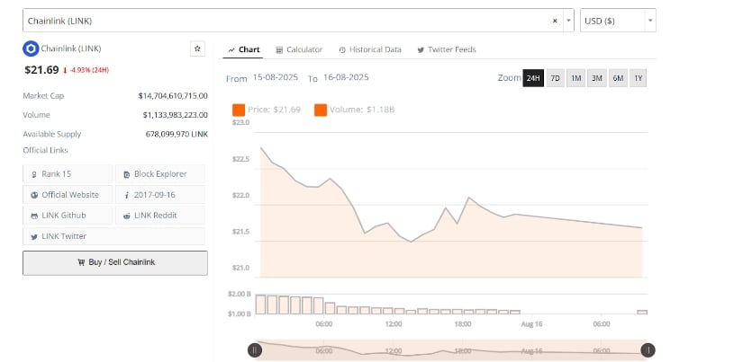Click the 2017-09-16 launch date
The height and width of the screenshot is (362, 743).
160,195
